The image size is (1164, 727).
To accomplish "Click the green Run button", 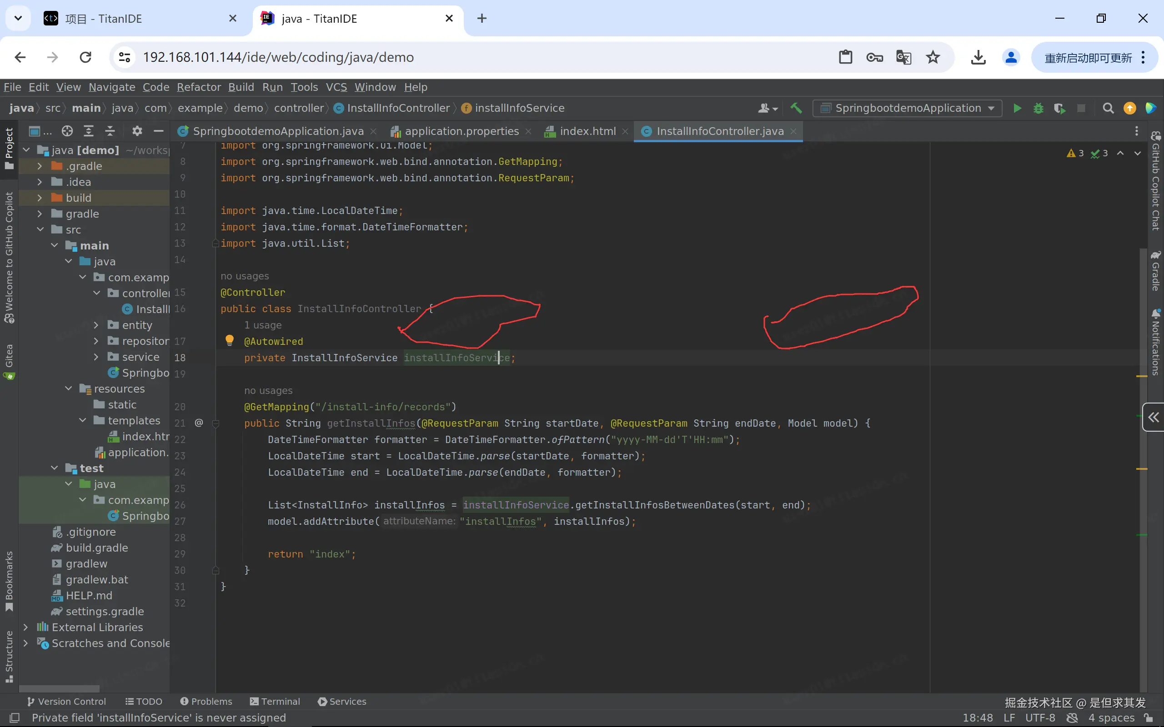I will [1017, 108].
